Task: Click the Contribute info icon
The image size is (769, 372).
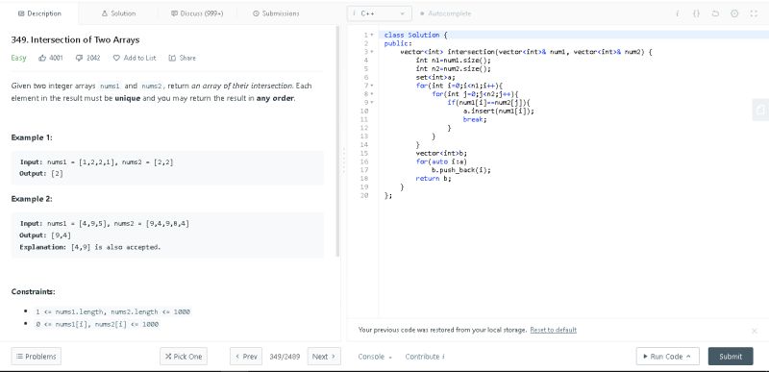Action: pyautogui.click(x=444, y=357)
